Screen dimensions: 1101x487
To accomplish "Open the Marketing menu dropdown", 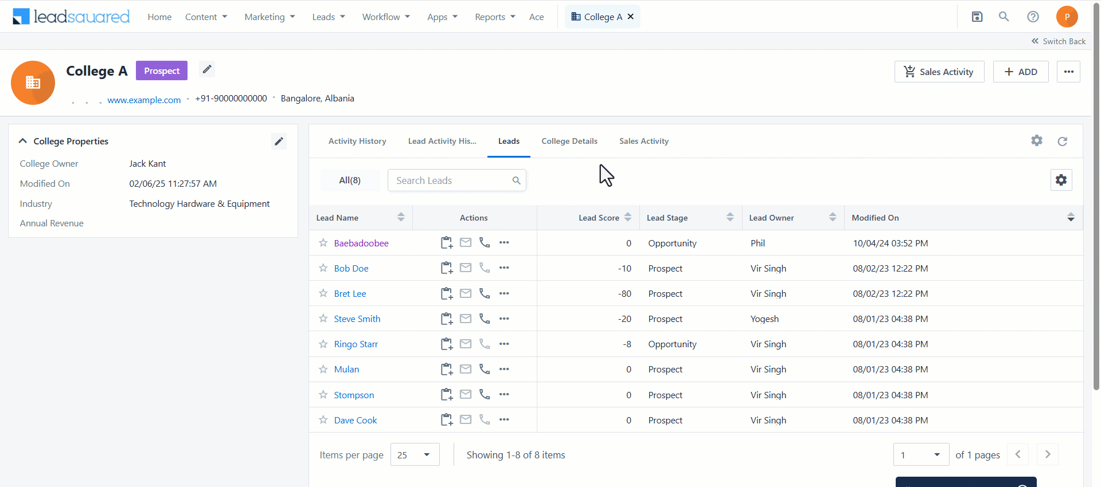I will point(270,17).
